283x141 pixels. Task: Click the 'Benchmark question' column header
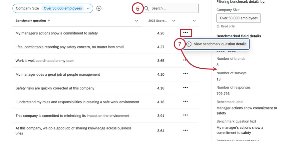31,21
